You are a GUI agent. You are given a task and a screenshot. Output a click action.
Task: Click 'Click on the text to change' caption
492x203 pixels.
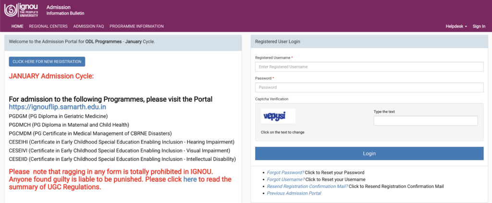point(283,132)
